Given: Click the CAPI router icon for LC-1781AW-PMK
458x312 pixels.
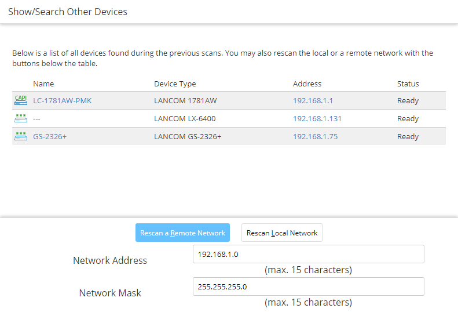Looking at the screenshot, I should point(20,100).
